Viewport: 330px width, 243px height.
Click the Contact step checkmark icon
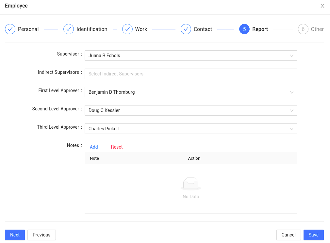coord(186,29)
